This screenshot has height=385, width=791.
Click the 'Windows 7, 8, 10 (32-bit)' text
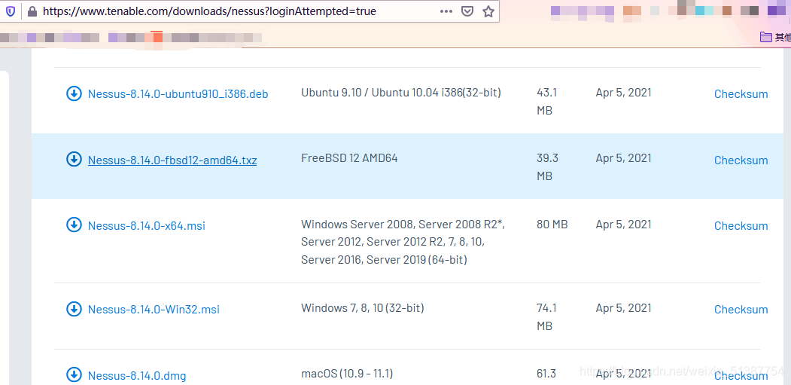362,307
